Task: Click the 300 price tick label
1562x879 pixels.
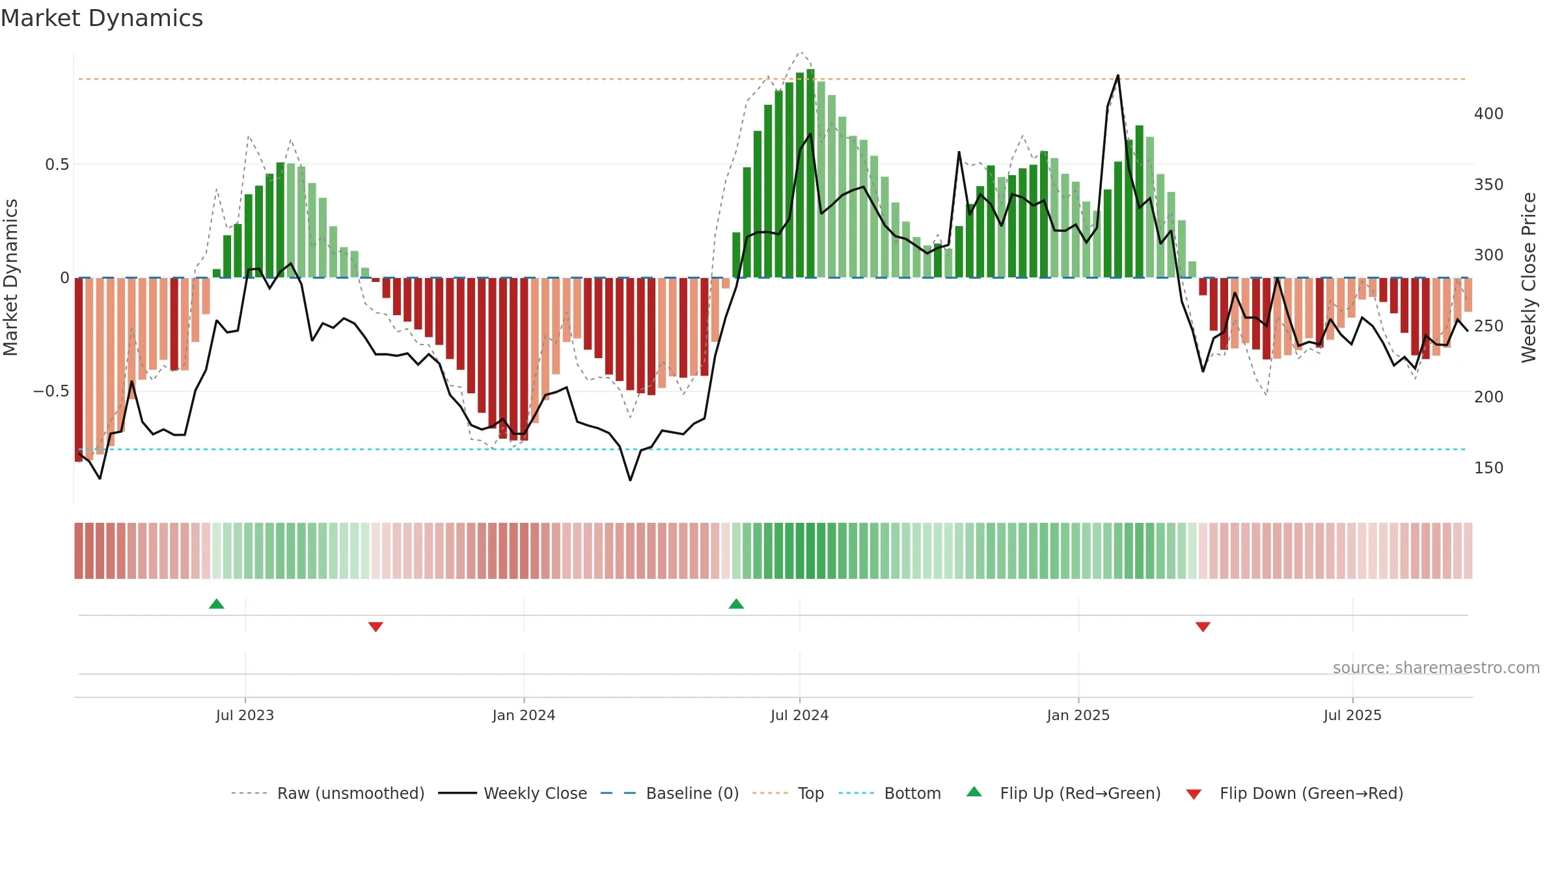Action: coord(1489,255)
